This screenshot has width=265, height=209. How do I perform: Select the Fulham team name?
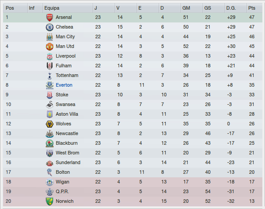pyautogui.click(x=64, y=66)
